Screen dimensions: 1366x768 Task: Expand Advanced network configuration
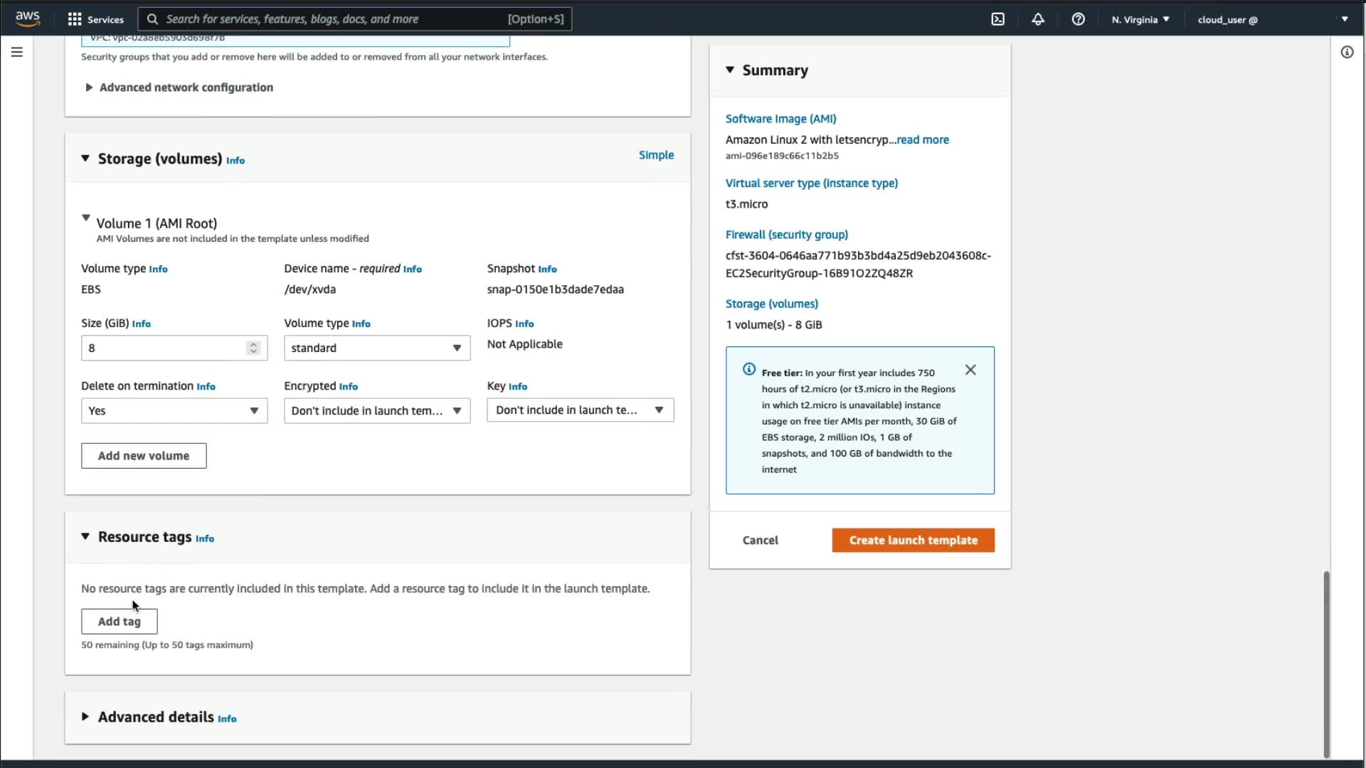(89, 87)
